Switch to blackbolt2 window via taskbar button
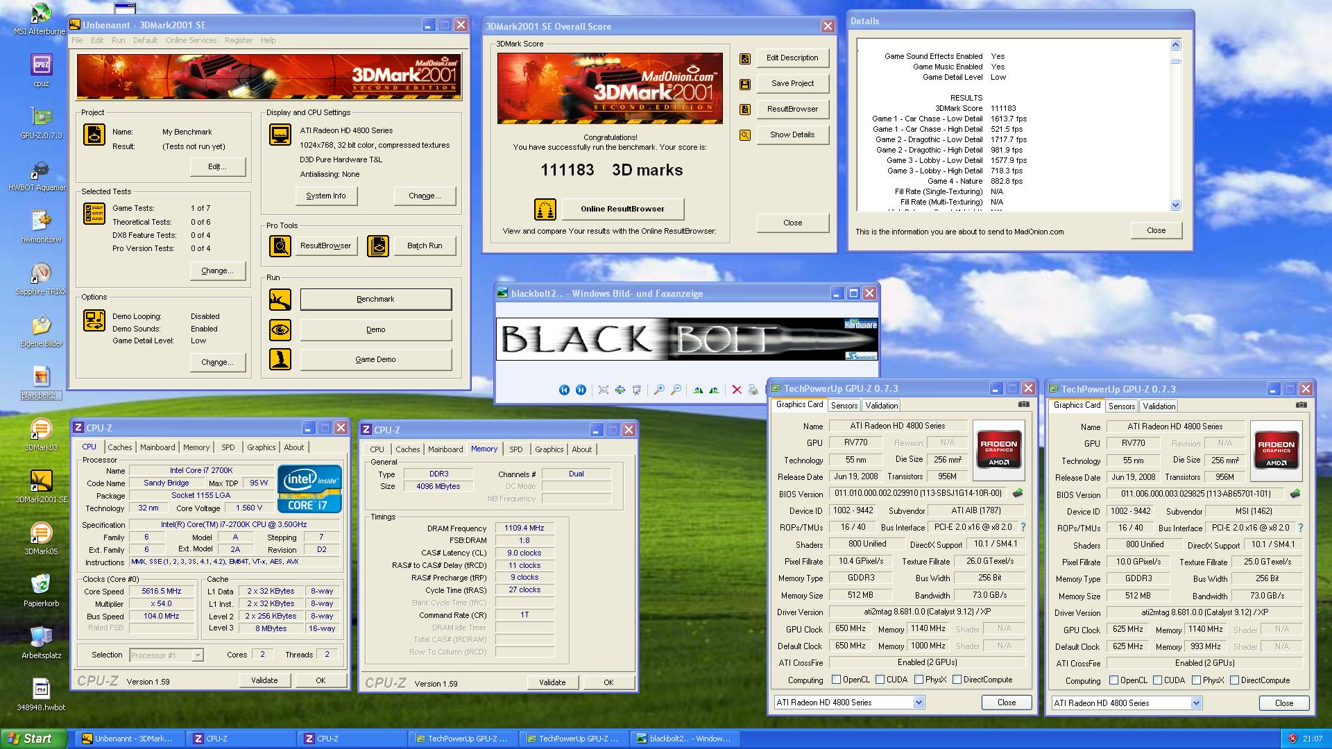Image resolution: width=1332 pixels, height=749 pixels. click(x=684, y=739)
